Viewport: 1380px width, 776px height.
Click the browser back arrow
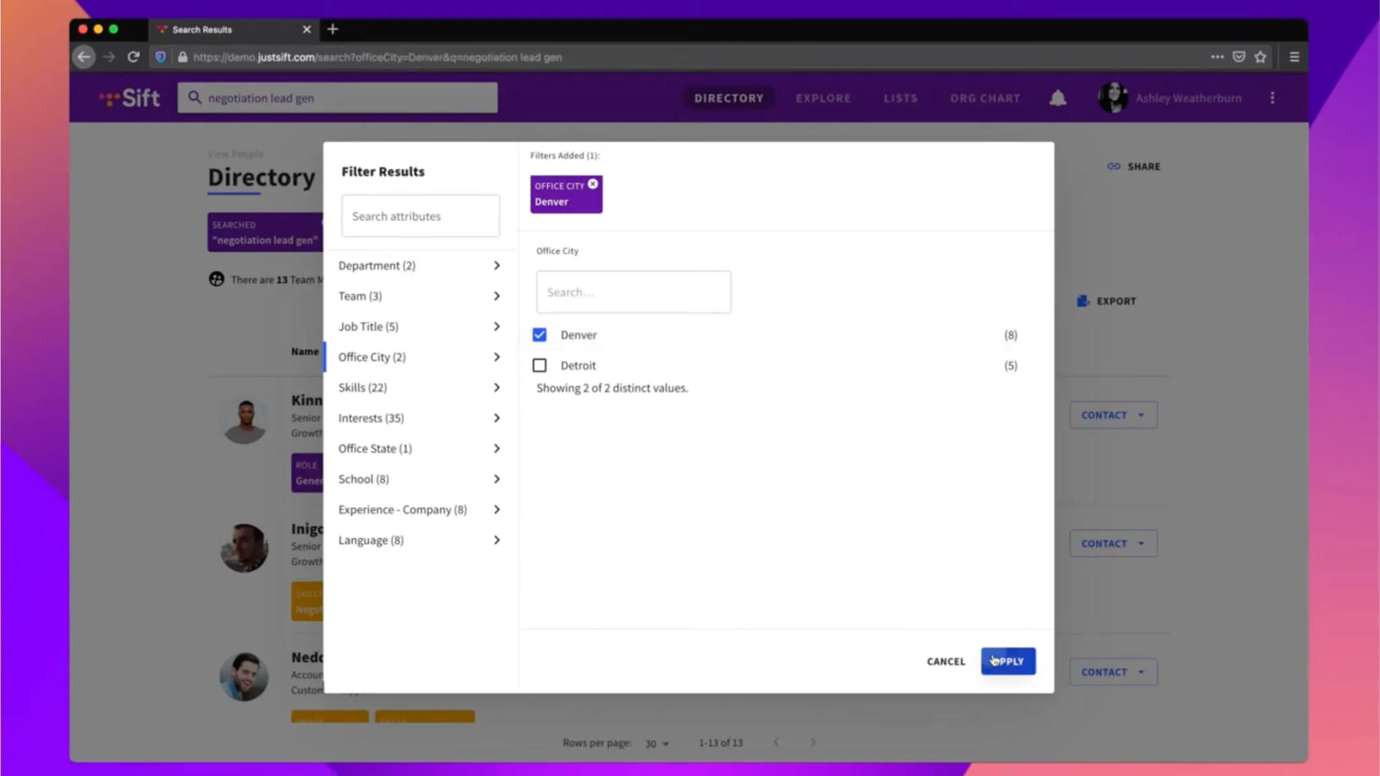coord(84,57)
